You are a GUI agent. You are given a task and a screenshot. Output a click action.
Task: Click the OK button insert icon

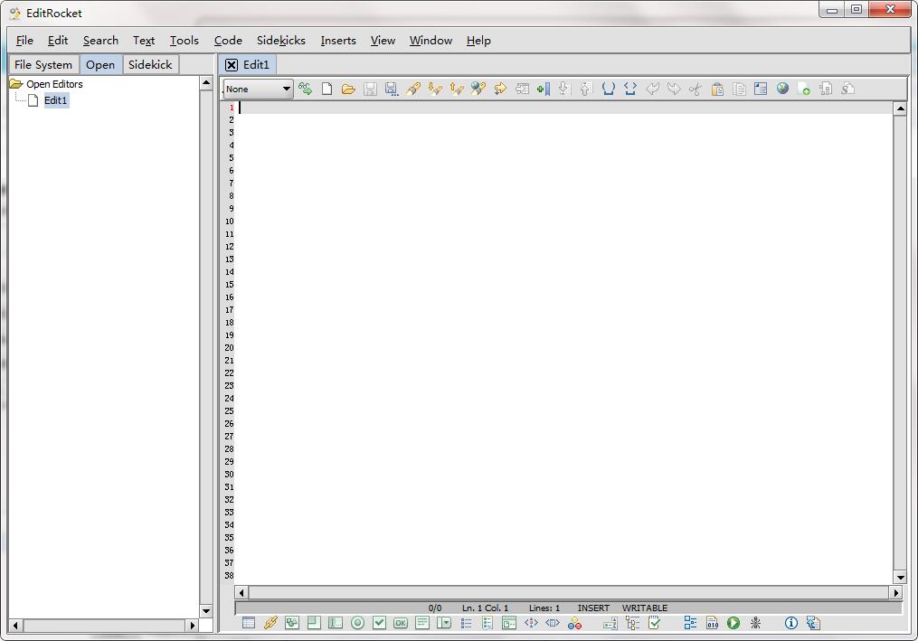click(401, 623)
